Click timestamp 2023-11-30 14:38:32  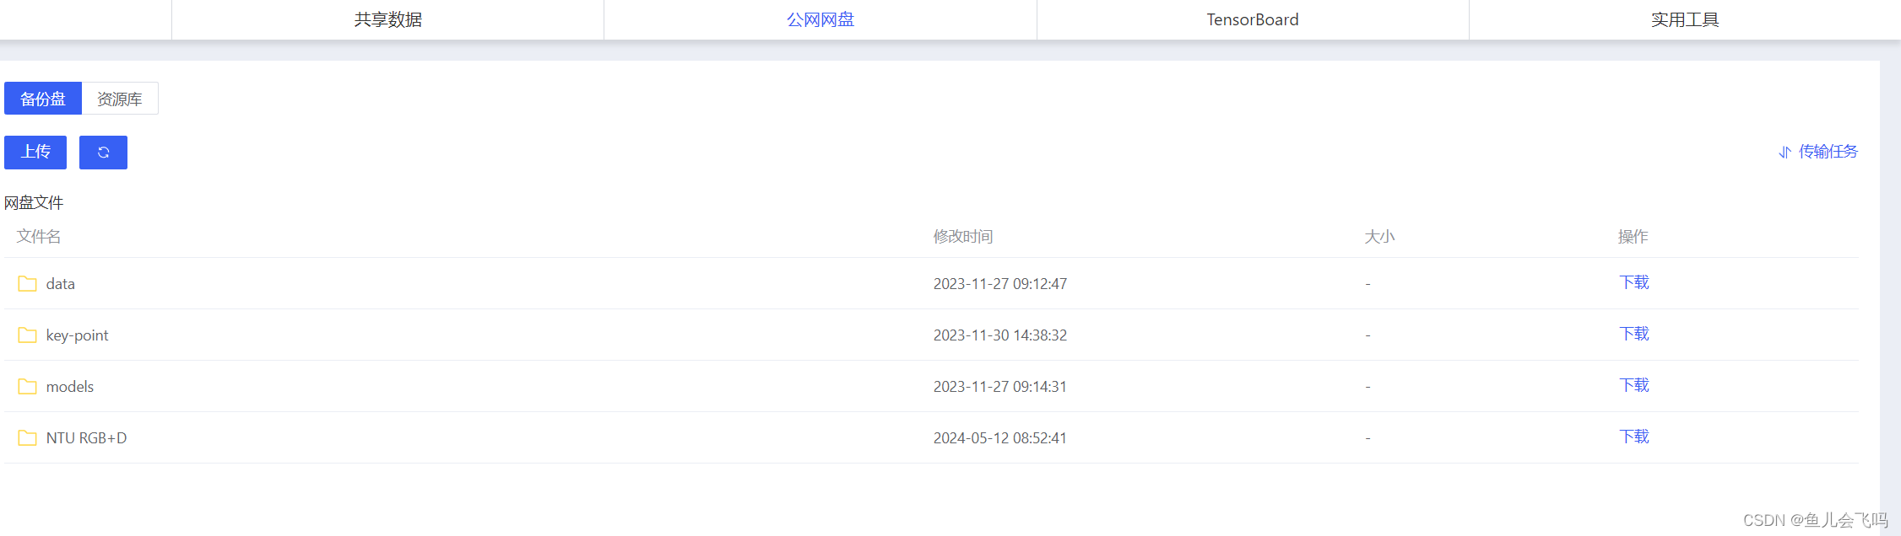[1000, 335]
